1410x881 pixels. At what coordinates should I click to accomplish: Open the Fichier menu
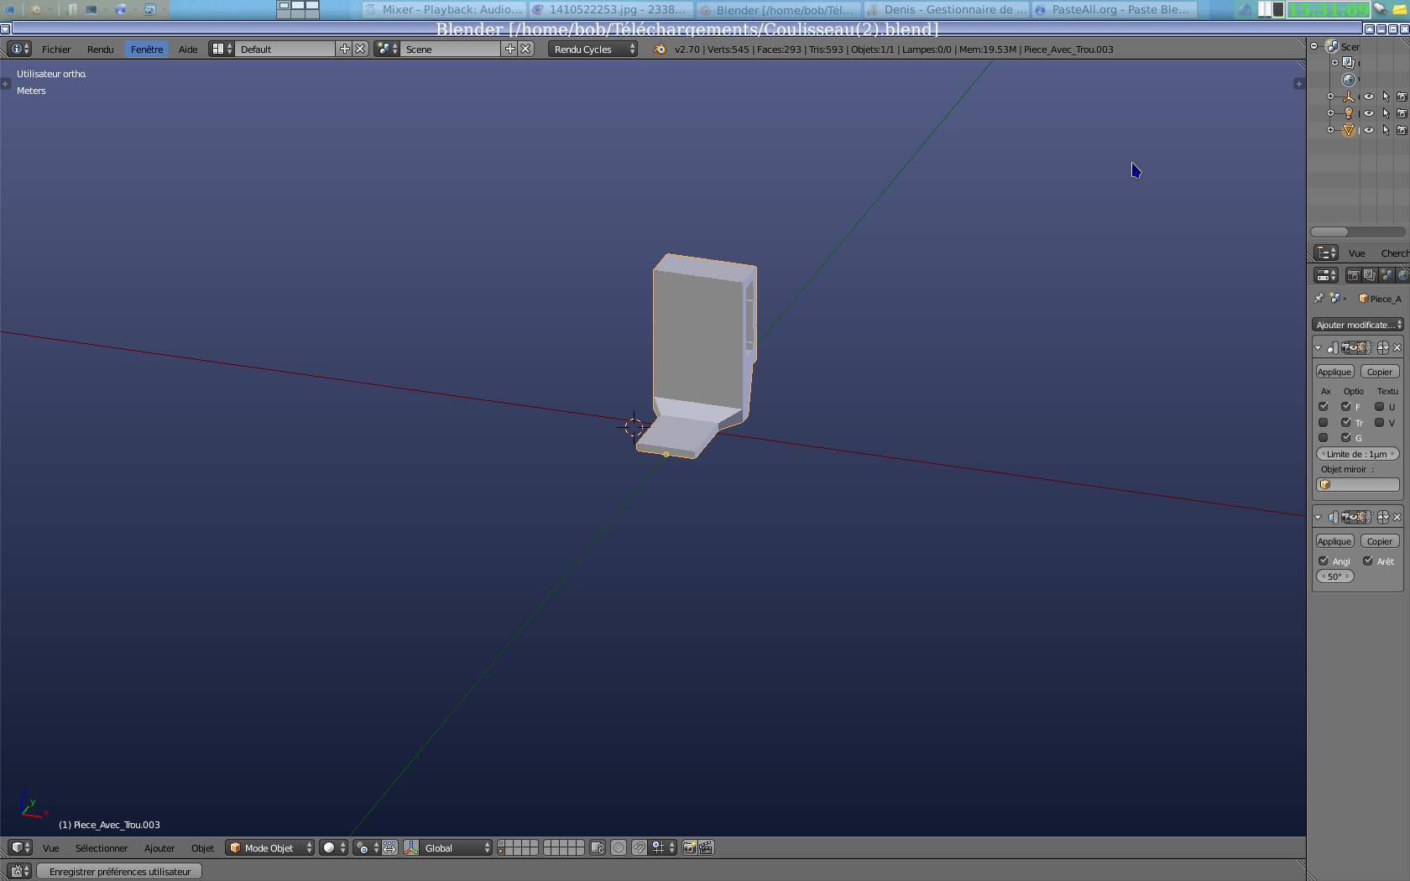click(x=56, y=50)
